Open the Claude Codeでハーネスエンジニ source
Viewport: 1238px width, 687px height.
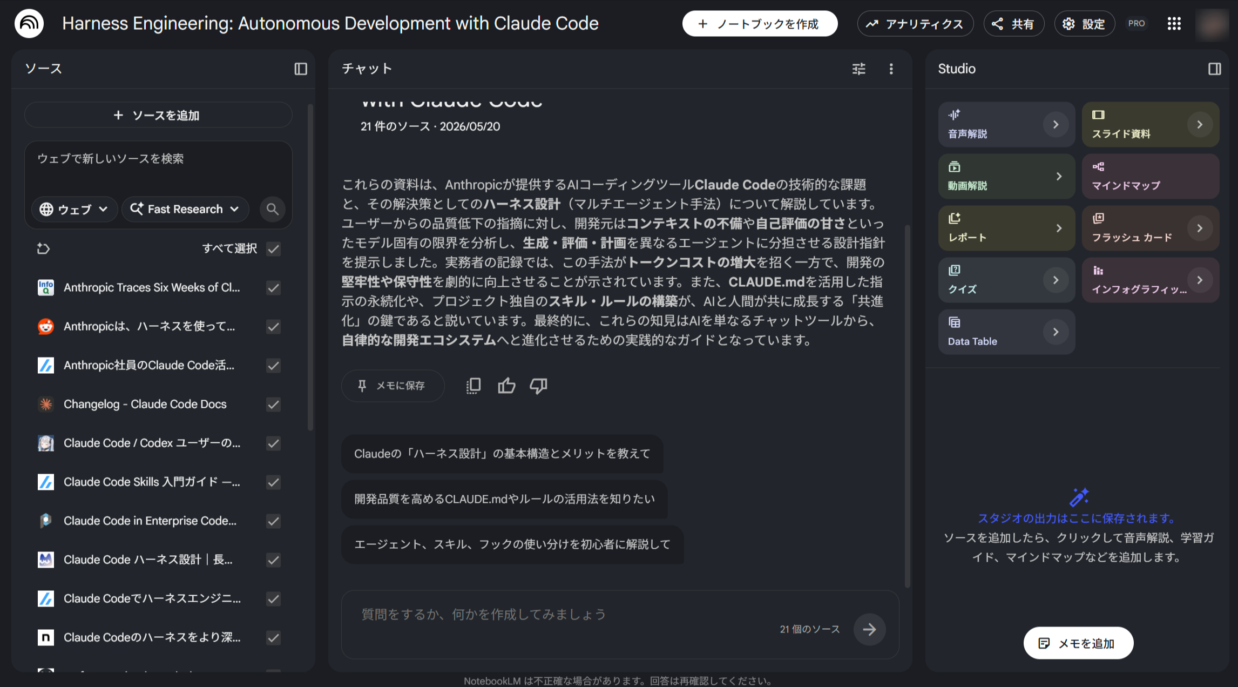pos(152,598)
